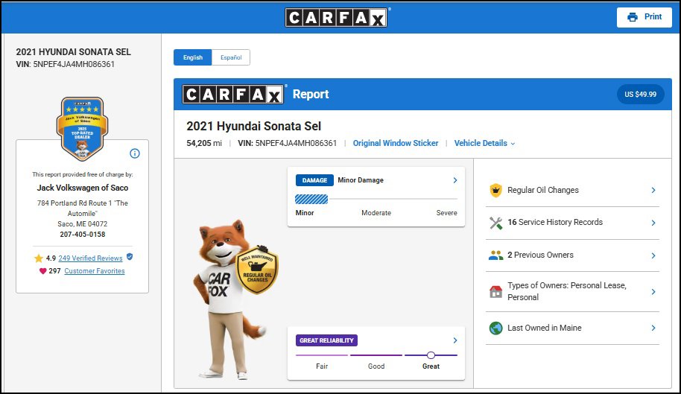Click Last Owned in Maine text
The width and height of the screenshot is (681, 394).
(x=544, y=328)
